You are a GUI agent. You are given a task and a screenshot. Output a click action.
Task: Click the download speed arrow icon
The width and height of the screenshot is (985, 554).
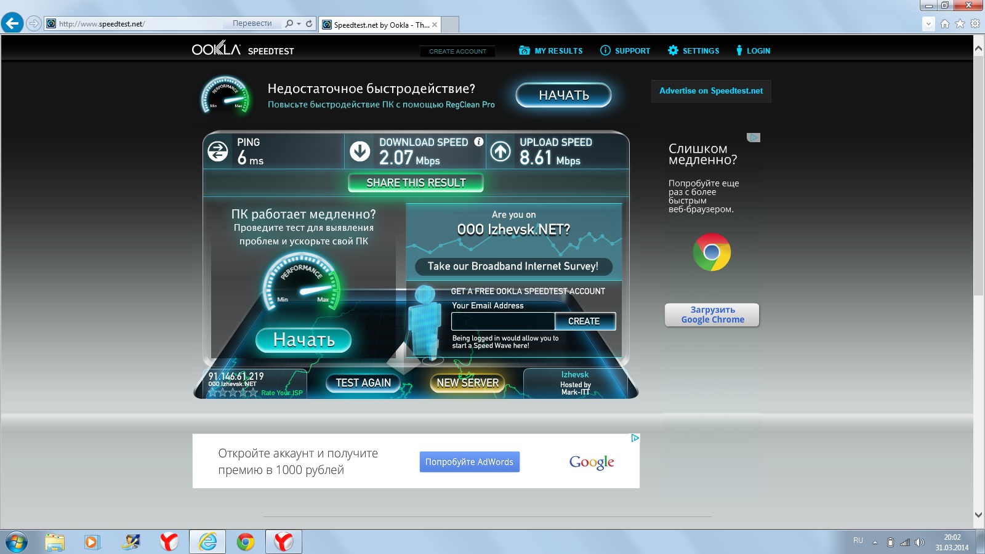point(360,151)
